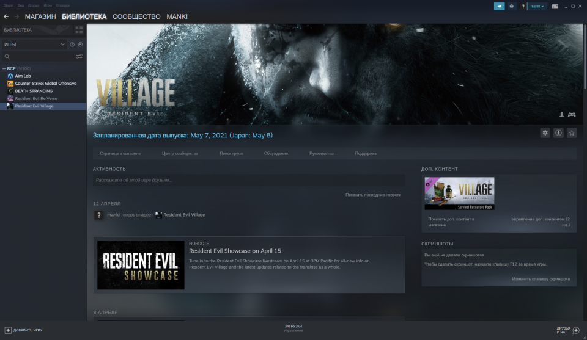This screenshot has height=340, width=587.
Task: Select DEATH STRANDING in library list
Action: pyautogui.click(x=43, y=91)
